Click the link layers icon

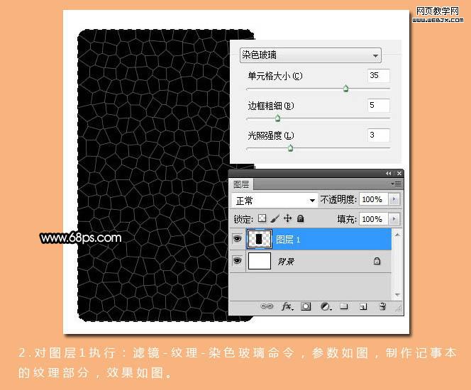coord(267,306)
